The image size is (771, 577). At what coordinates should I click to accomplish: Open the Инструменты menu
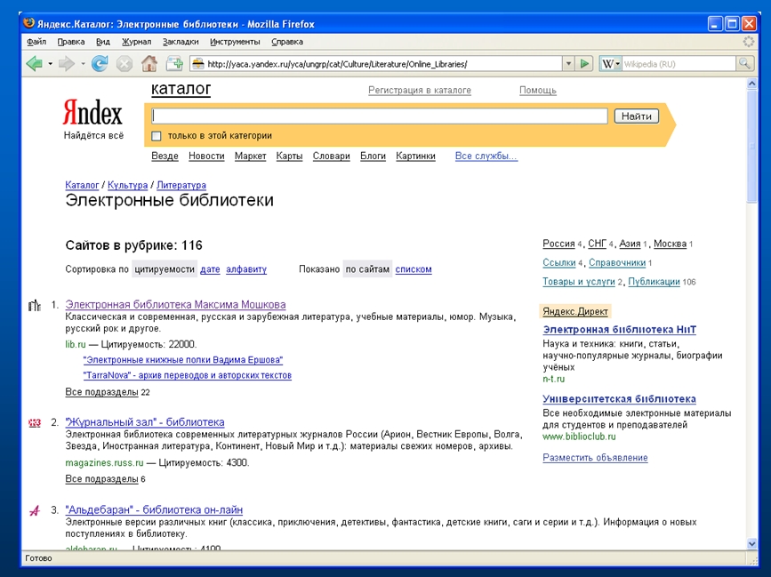pyautogui.click(x=235, y=42)
